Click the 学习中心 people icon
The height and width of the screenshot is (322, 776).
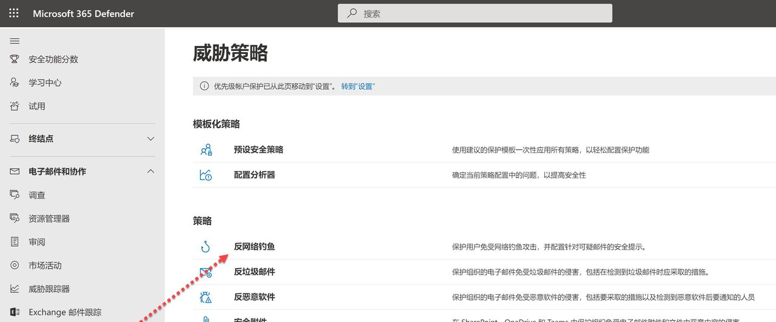(x=15, y=82)
